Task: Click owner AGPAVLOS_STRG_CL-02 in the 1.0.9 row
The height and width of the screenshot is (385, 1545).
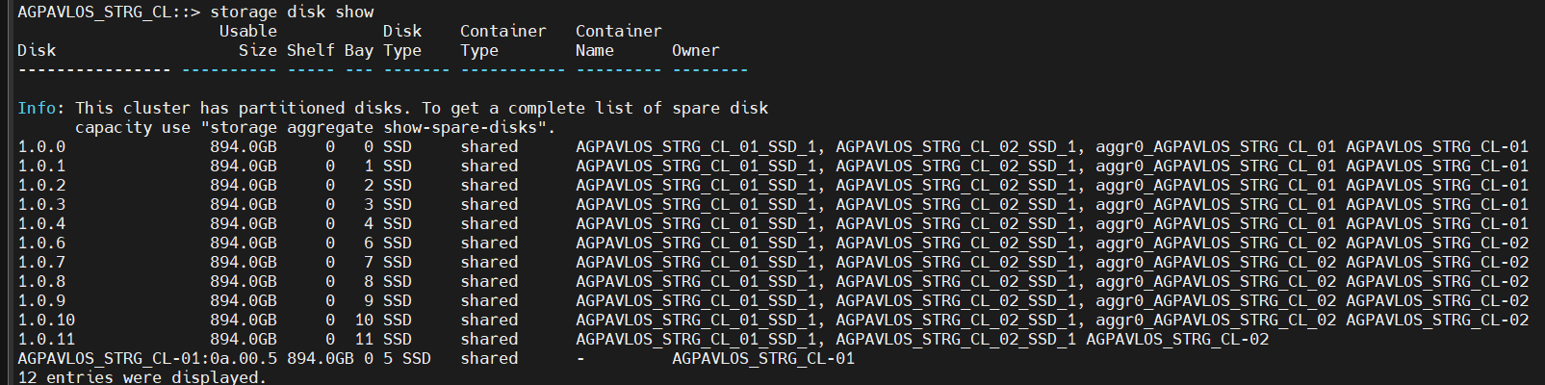Action: tap(1436, 300)
